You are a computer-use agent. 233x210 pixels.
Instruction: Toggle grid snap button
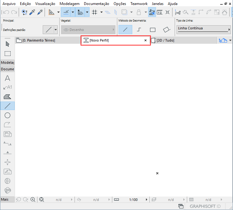pyautogui.click(x=95, y=12)
